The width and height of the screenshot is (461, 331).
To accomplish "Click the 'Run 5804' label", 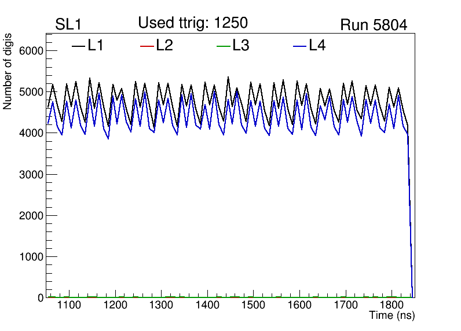I will click(x=374, y=25).
